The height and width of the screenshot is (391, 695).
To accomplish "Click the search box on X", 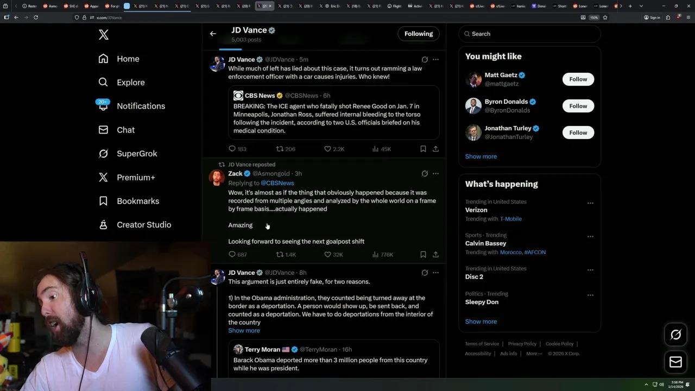I will click(529, 34).
